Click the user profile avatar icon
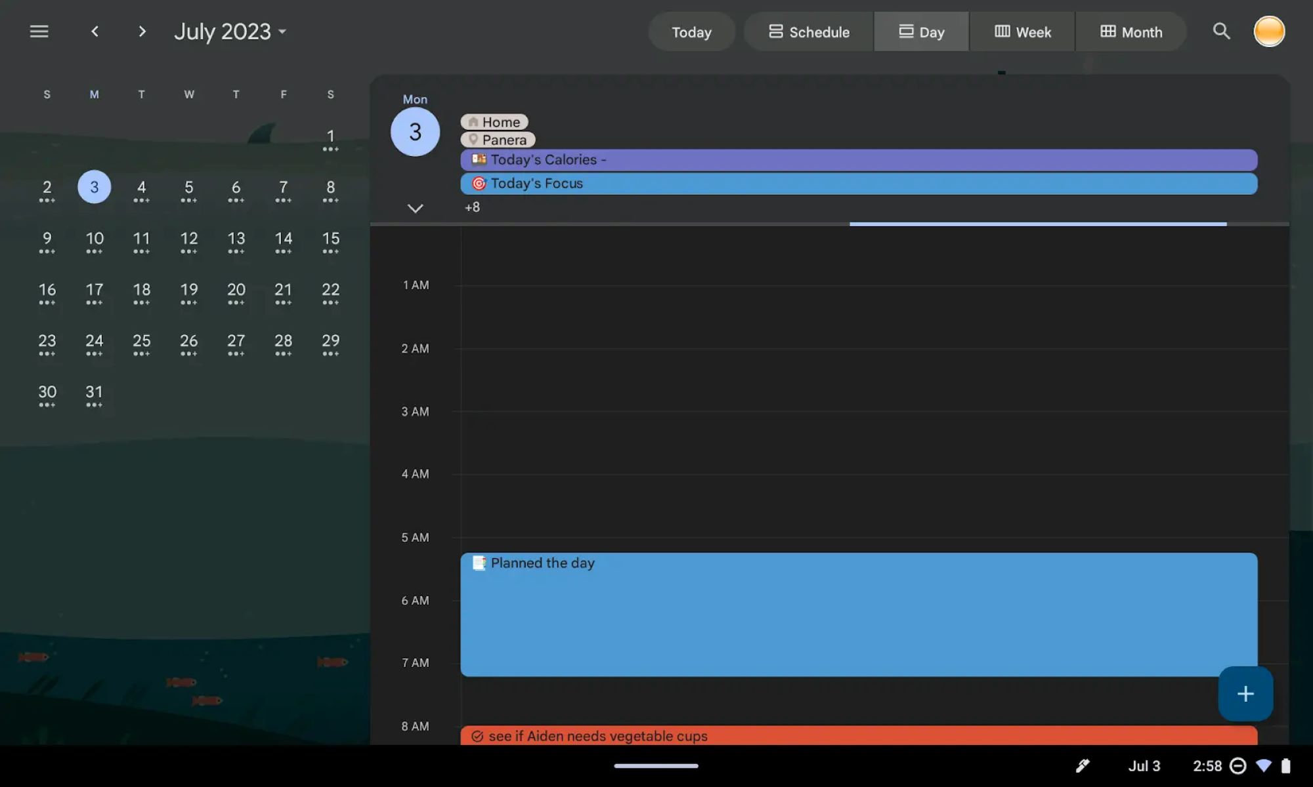 pos(1269,31)
